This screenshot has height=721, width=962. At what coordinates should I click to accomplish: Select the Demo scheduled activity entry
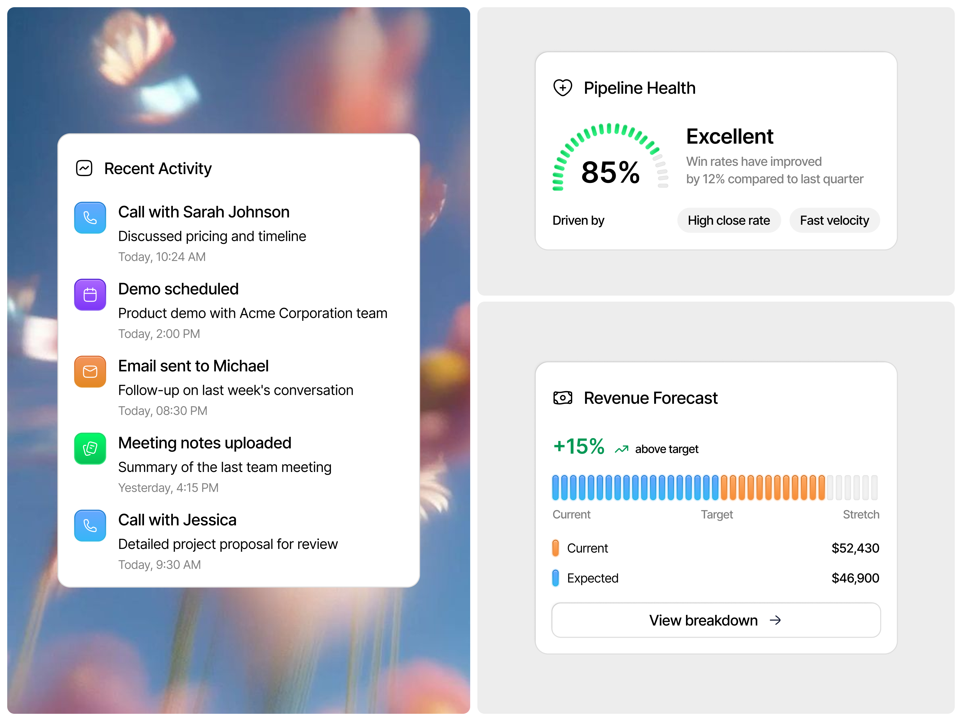(178, 289)
